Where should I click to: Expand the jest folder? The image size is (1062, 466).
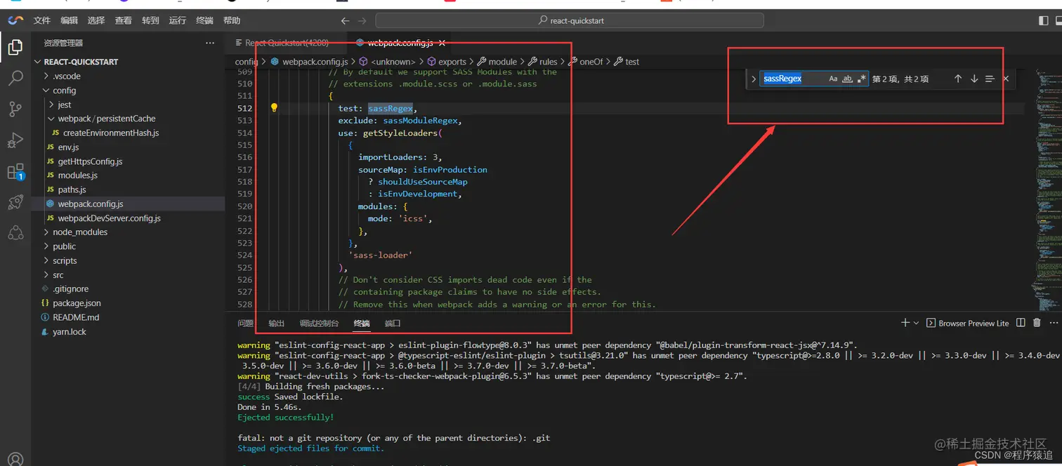(51, 105)
